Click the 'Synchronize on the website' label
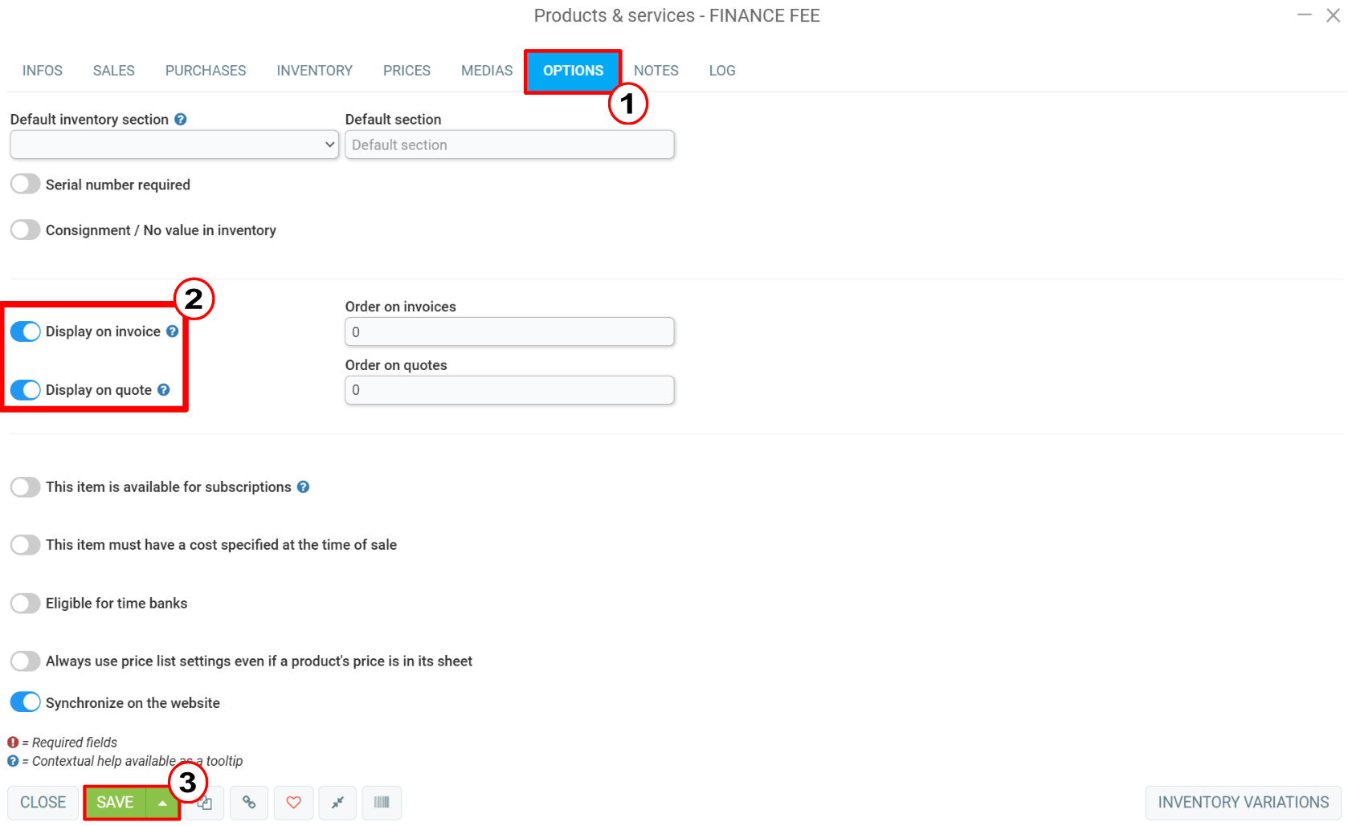This screenshot has height=826, width=1348. tap(133, 702)
